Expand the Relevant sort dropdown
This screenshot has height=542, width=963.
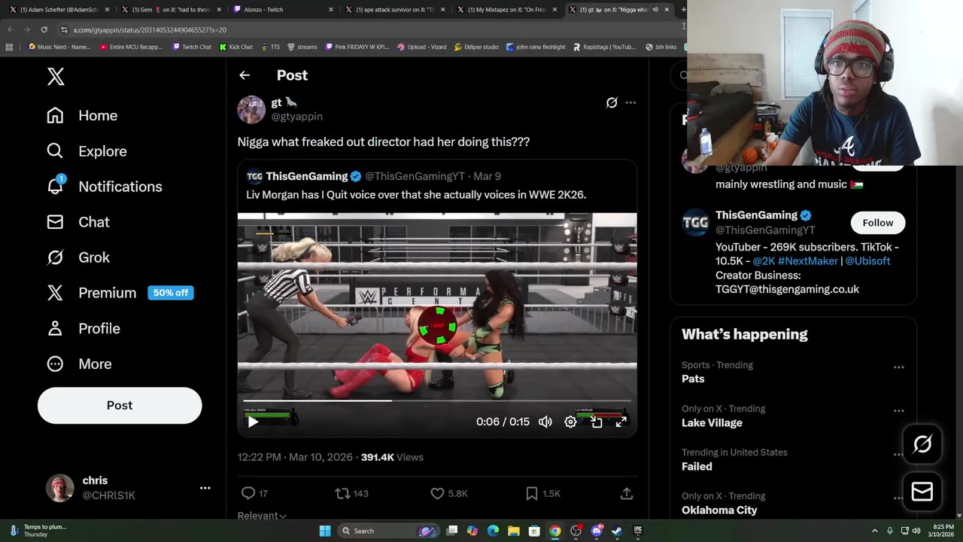click(262, 516)
